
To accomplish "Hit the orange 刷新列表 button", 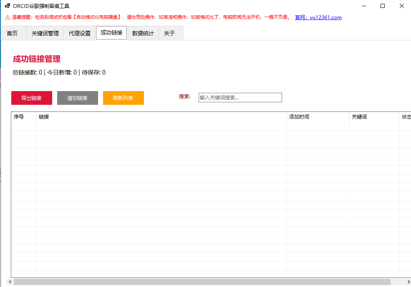I will tap(123, 98).
